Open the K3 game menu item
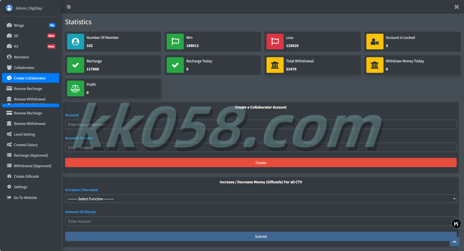This screenshot has height=251, width=464. (31, 46)
